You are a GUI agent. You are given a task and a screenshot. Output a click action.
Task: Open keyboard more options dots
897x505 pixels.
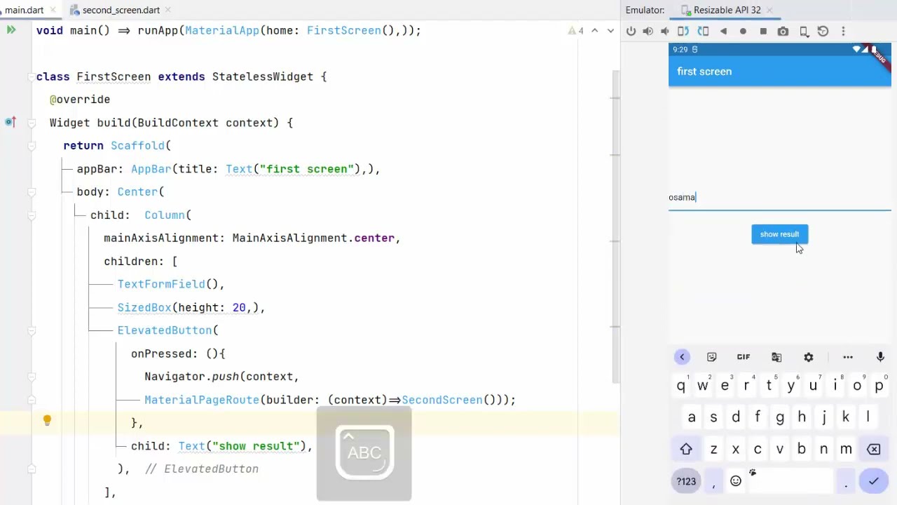pos(848,357)
